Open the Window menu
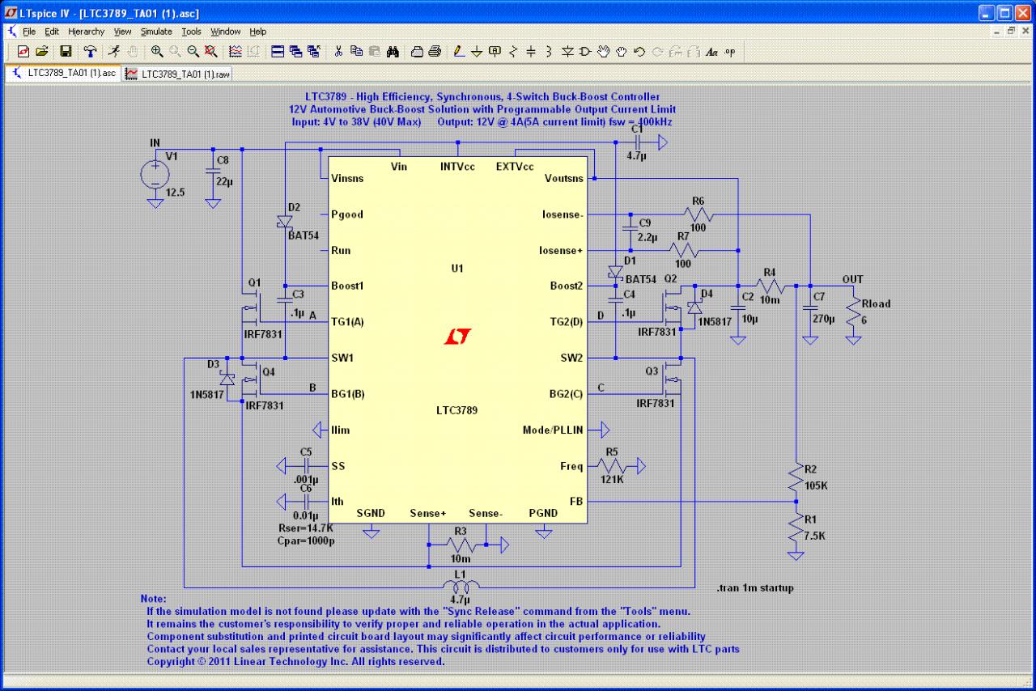The image size is (1036, 691). coord(226,32)
